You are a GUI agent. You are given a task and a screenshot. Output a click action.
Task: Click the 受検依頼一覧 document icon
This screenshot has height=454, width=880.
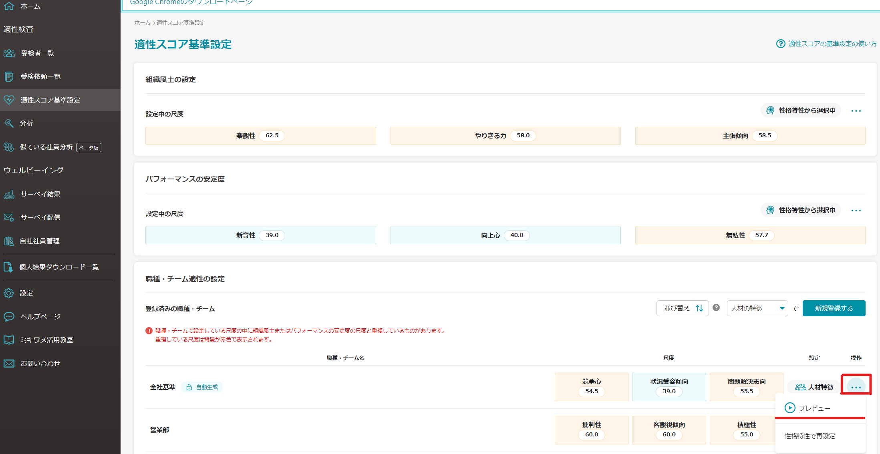coord(9,76)
